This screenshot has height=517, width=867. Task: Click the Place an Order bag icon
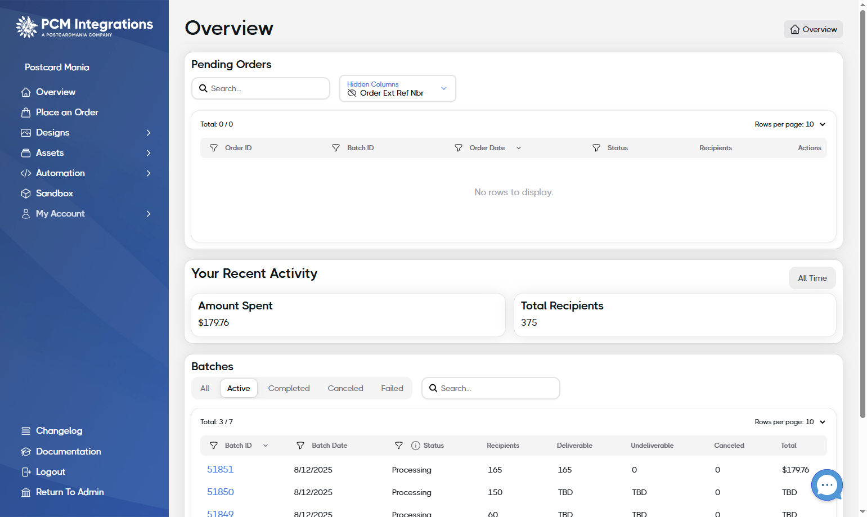pos(26,113)
